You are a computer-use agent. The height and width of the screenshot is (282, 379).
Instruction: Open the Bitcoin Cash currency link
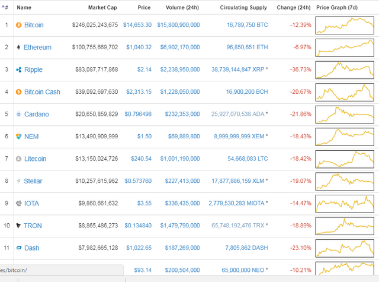click(42, 92)
